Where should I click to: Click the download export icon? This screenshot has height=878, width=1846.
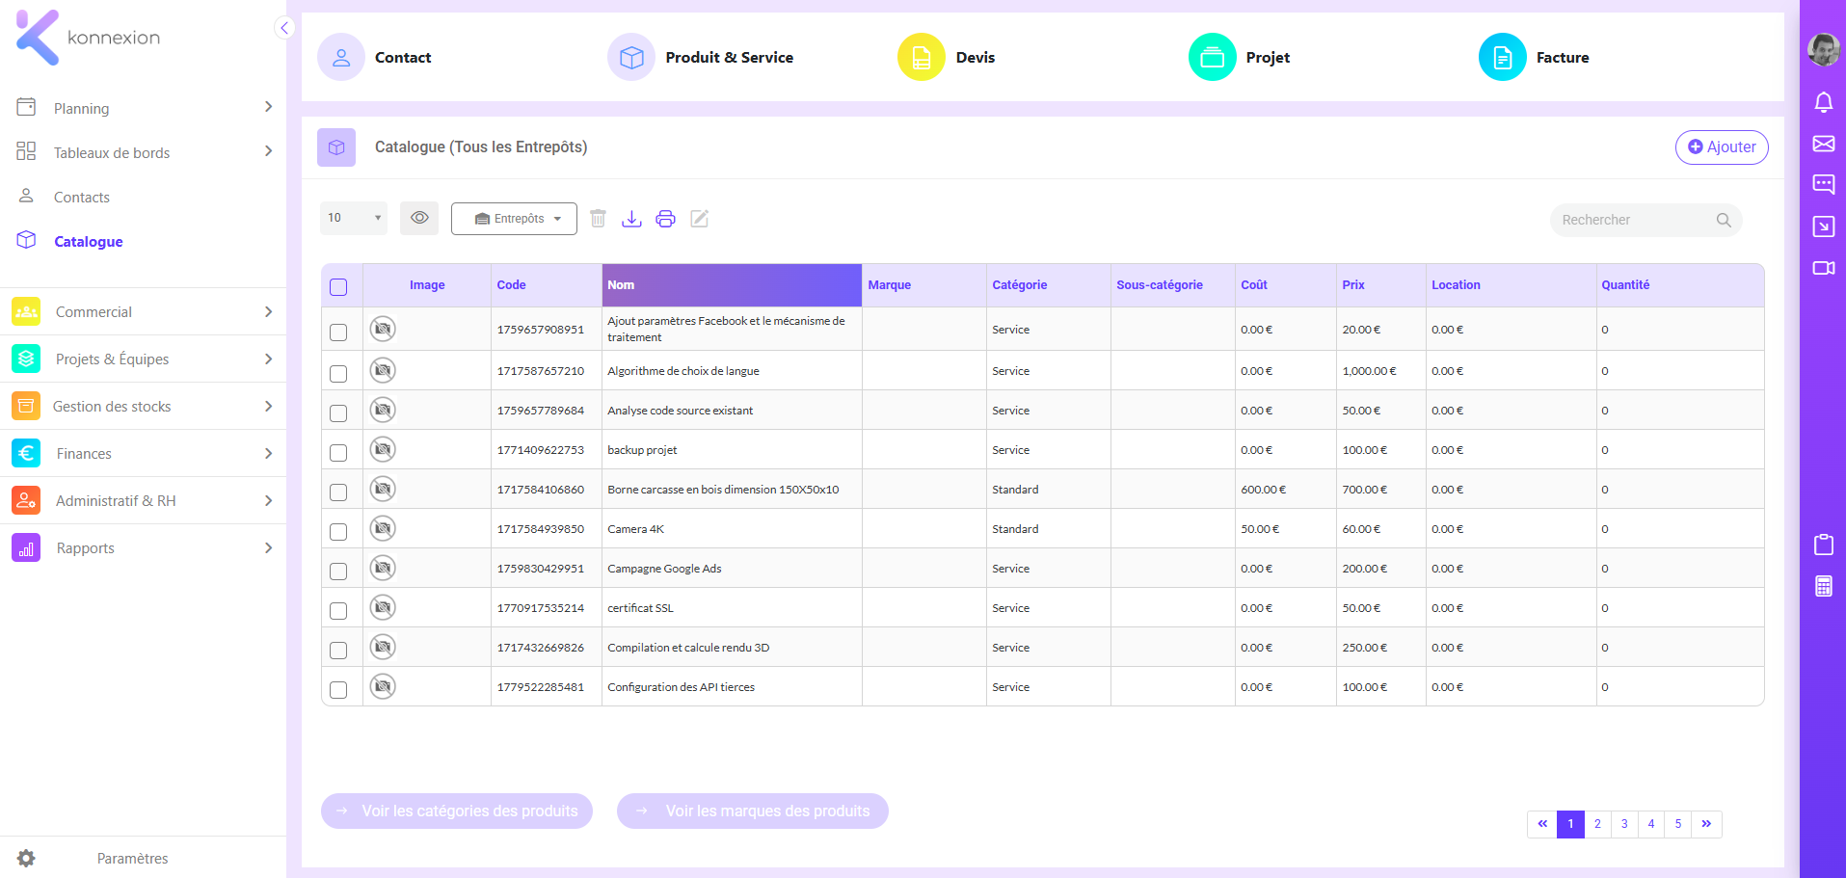tap(631, 219)
